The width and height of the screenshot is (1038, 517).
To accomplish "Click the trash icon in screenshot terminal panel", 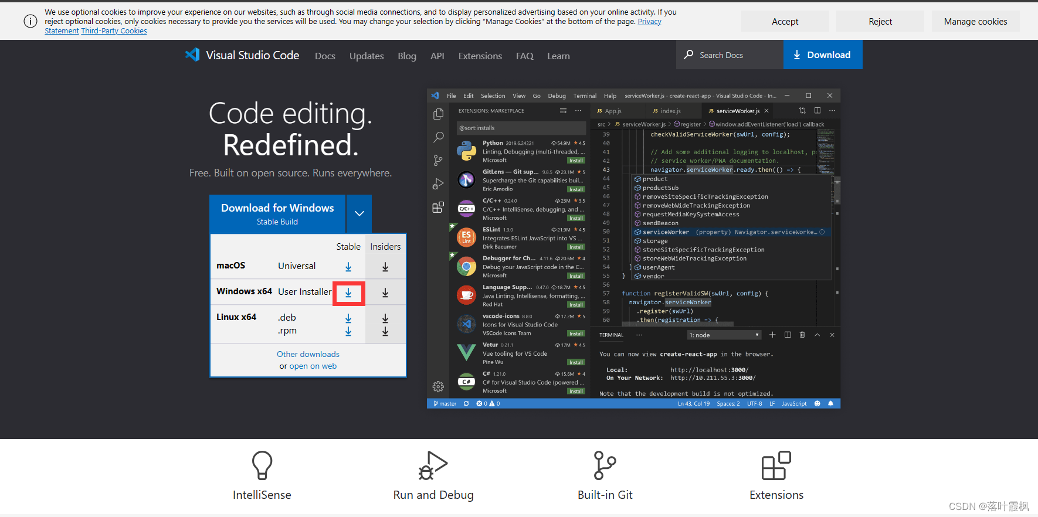I will point(802,335).
